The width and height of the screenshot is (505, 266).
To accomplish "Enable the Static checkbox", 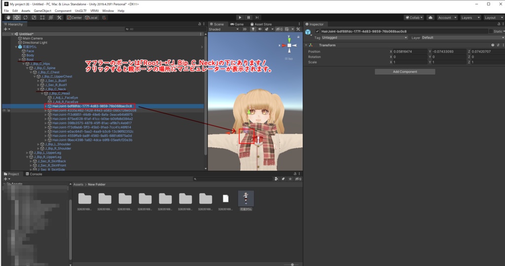I will (x=491, y=31).
